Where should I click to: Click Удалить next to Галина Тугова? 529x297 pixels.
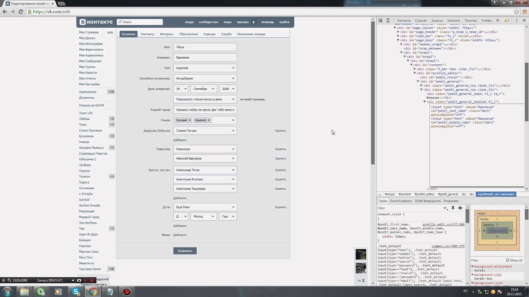coord(280,131)
